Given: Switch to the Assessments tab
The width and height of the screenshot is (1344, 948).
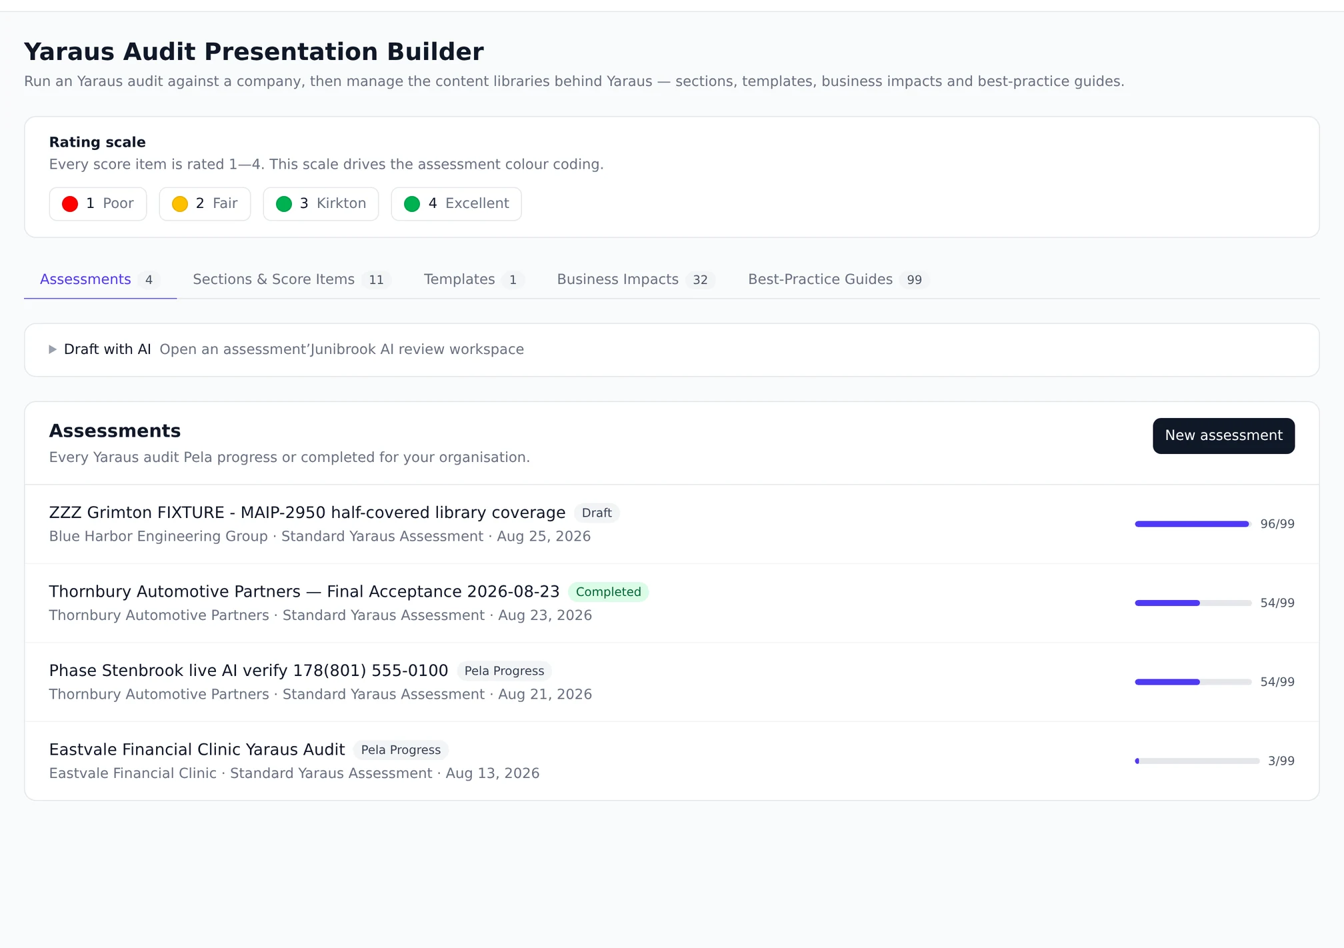Looking at the screenshot, I should (x=100, y=279).
